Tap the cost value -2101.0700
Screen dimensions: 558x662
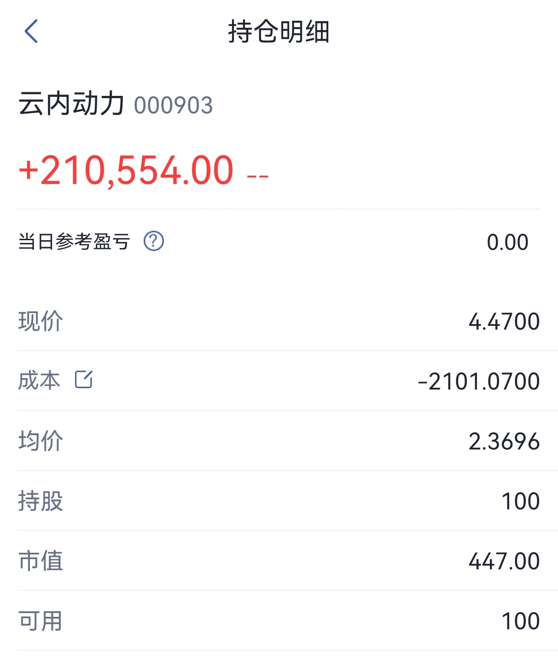[479, 382]
